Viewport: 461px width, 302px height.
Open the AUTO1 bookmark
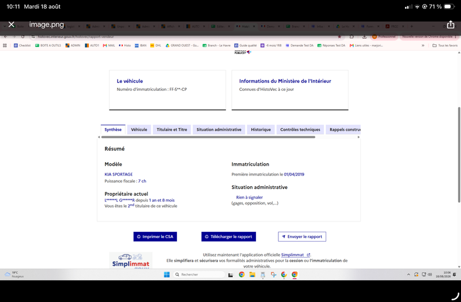(92, 45)
